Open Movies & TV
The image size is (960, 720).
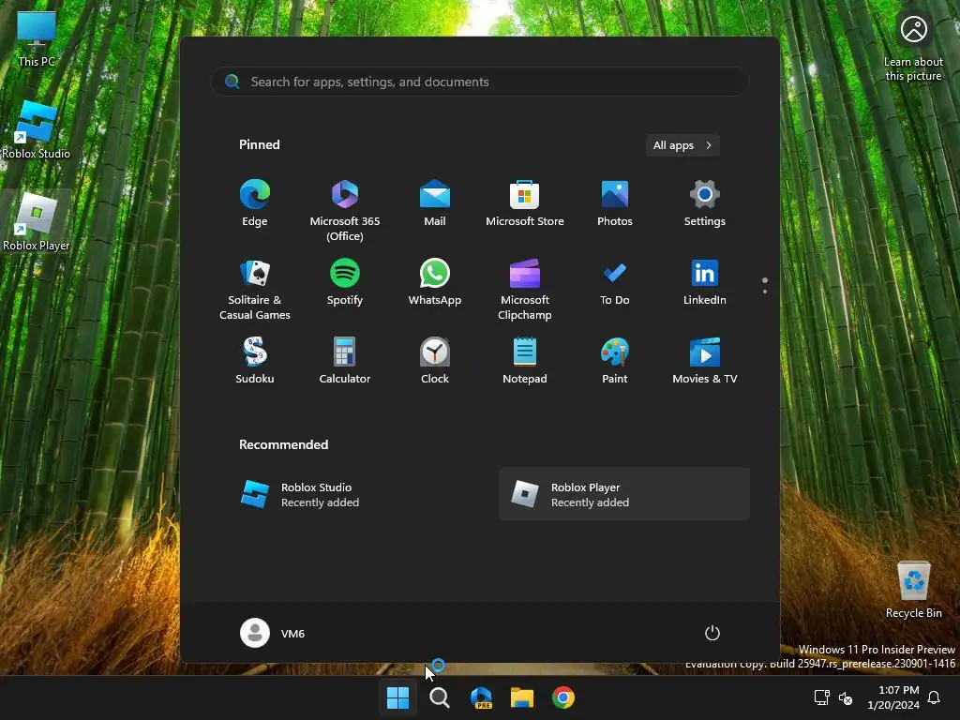(x=705, y=361)
